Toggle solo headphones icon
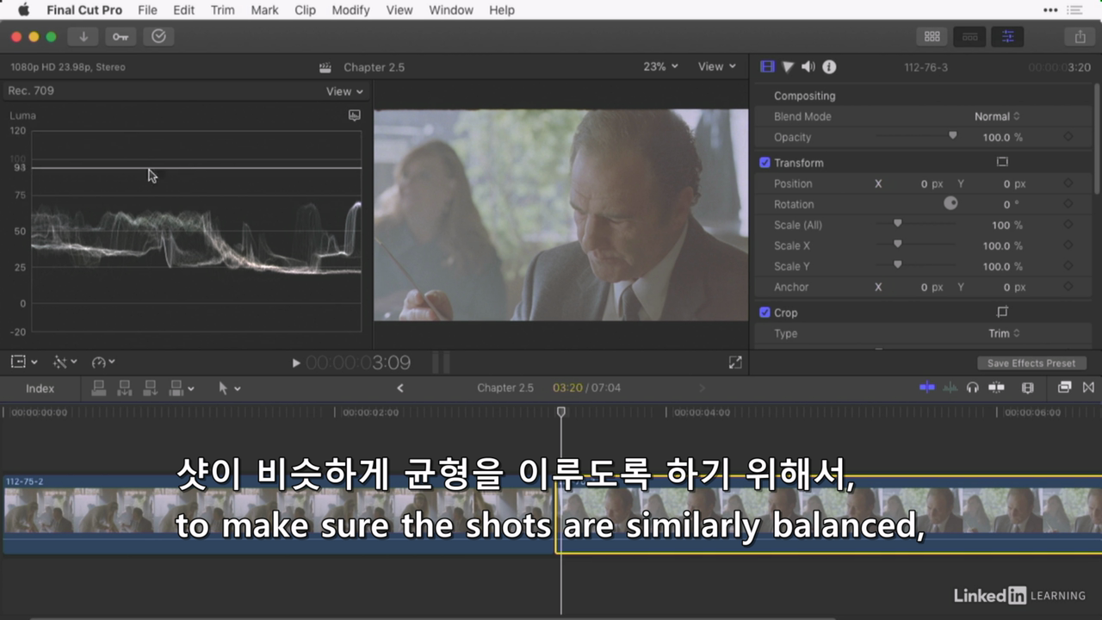Viewport: 1102px width, 620px height. (973, 387)
